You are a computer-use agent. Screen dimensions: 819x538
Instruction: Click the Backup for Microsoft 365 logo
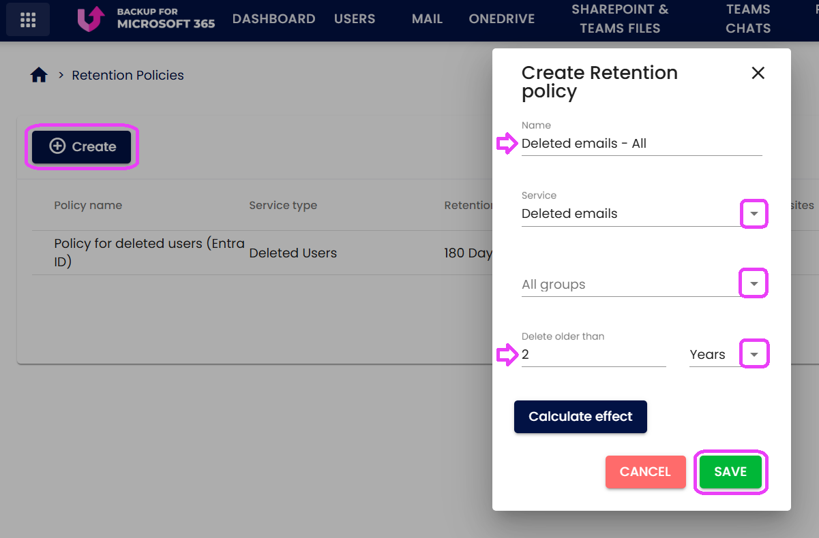point(146,19)
